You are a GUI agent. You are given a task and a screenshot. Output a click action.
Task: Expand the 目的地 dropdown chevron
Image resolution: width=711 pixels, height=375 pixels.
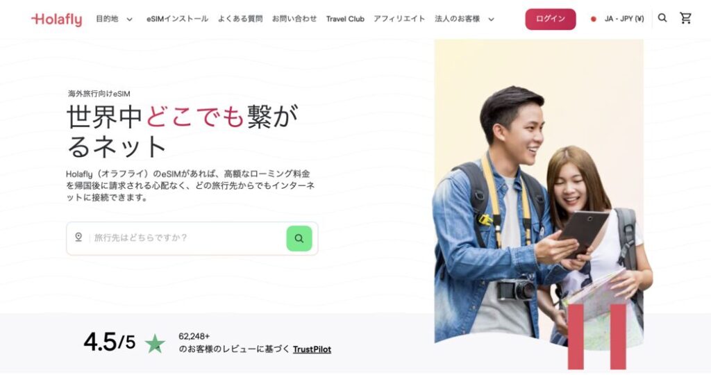(129, 19)
